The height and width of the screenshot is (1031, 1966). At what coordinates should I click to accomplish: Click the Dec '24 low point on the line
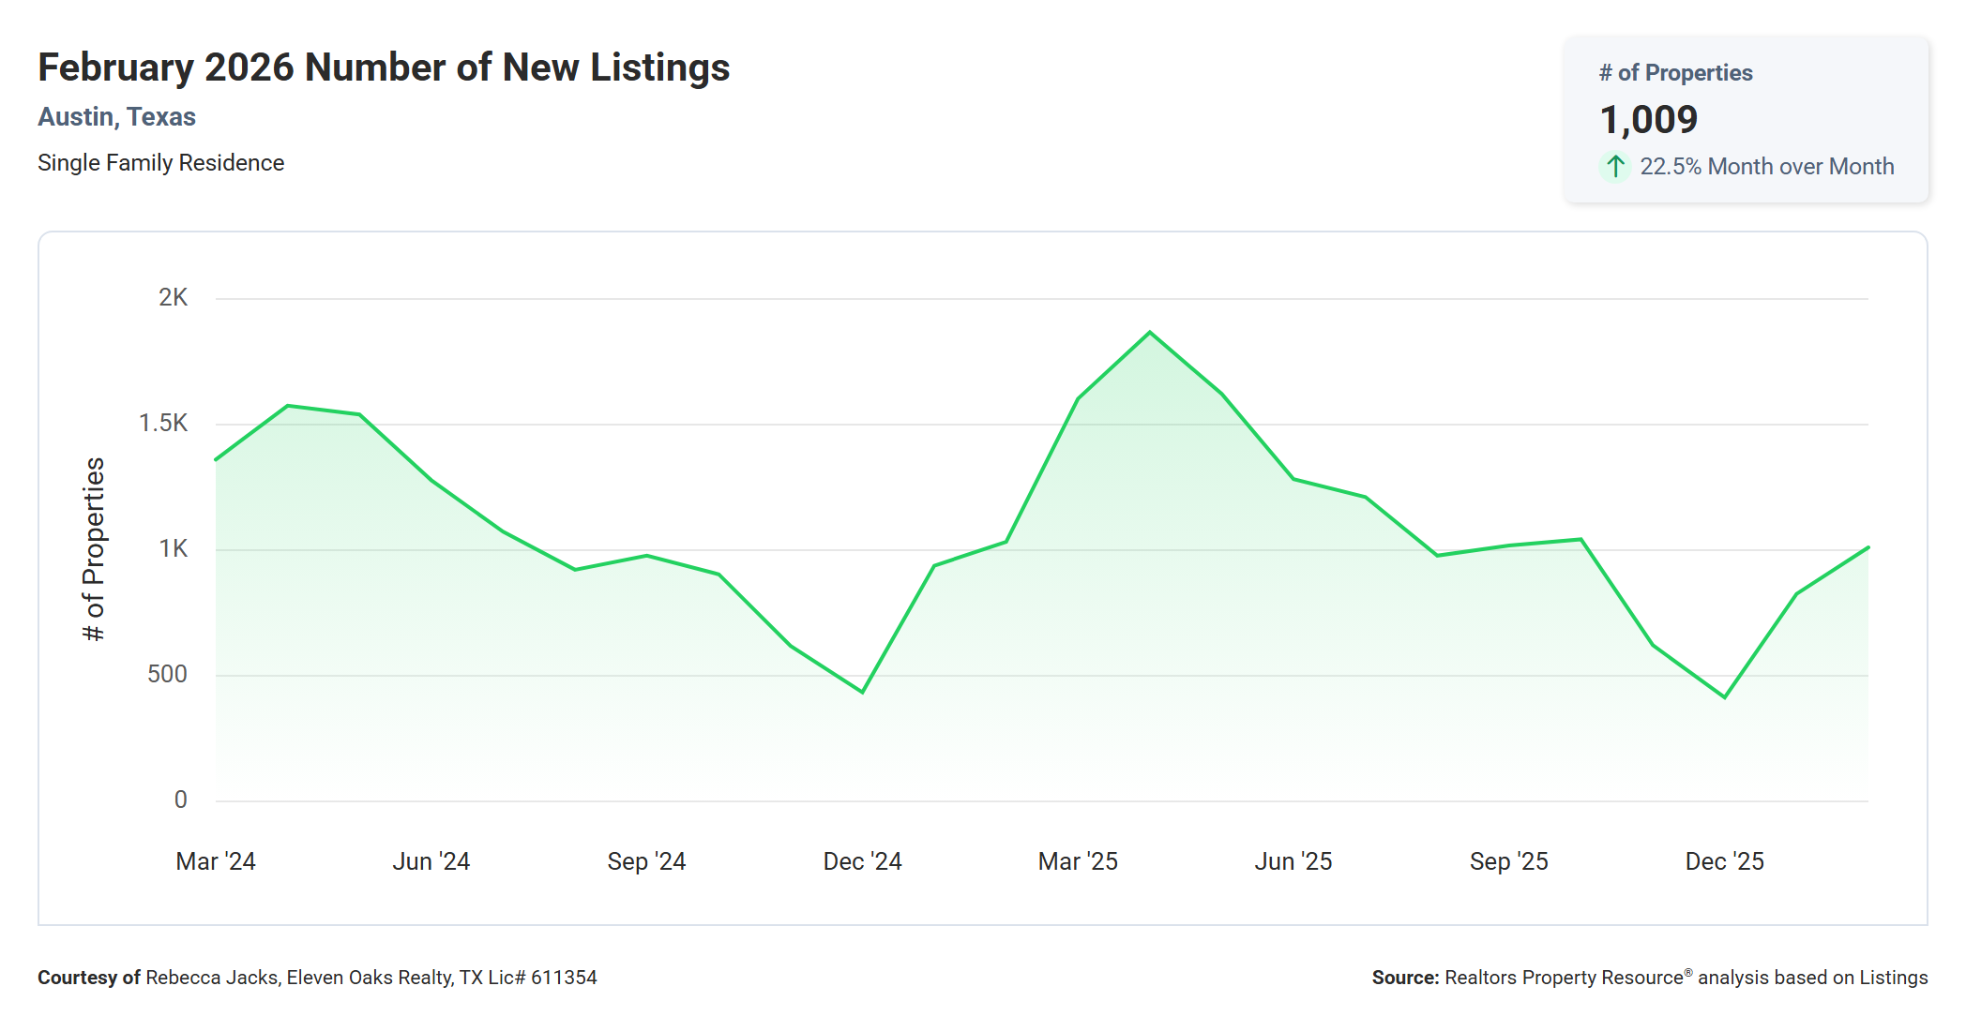click(x=862, y=692)
